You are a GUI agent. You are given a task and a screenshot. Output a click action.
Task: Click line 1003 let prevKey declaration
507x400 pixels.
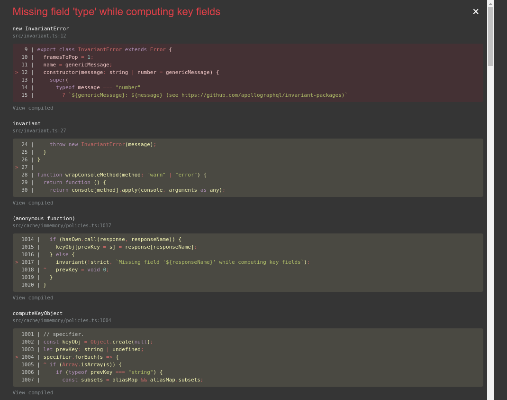click(93, 350)
